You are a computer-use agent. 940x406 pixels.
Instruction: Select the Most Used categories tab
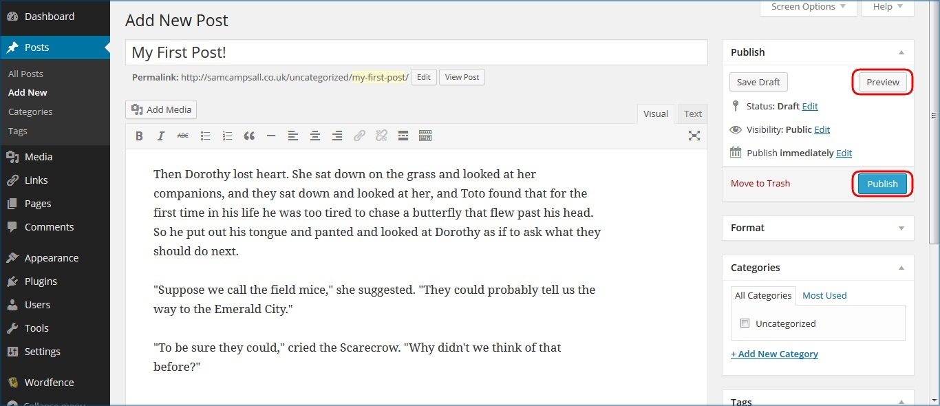(824, 296)
